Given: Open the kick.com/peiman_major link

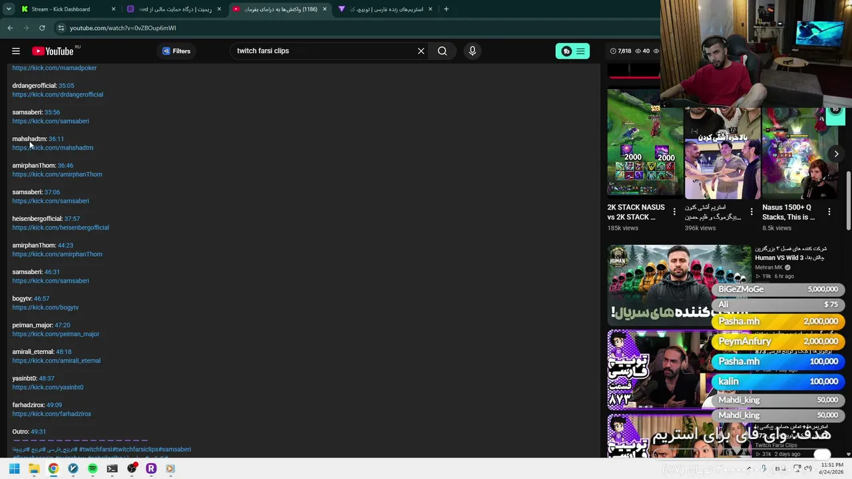Looking at the screenshot, I should (x=56, y=334).
